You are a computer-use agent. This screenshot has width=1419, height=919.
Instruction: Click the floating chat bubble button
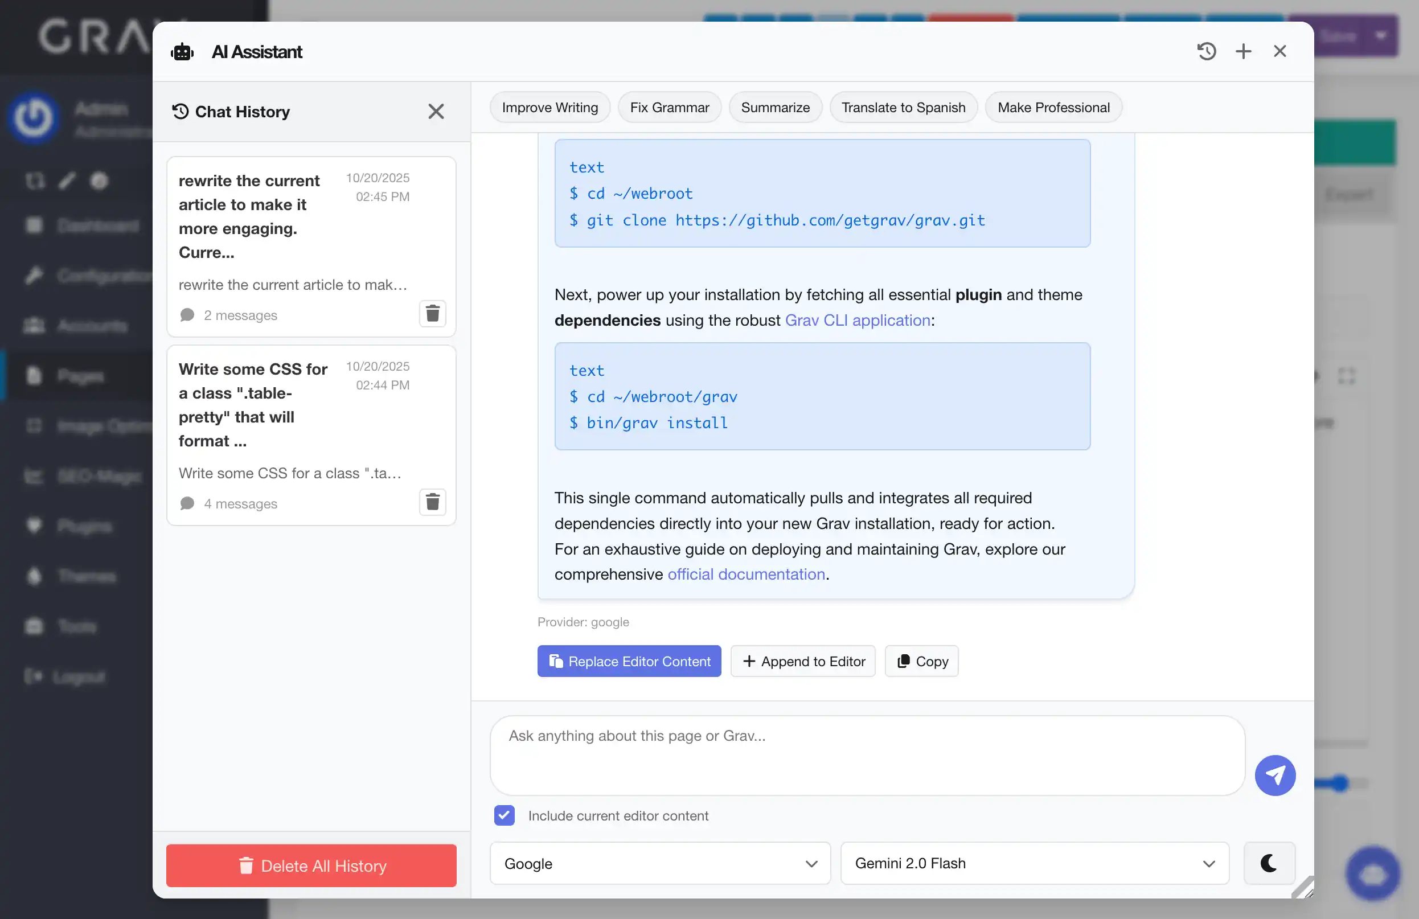(1372, 873)
